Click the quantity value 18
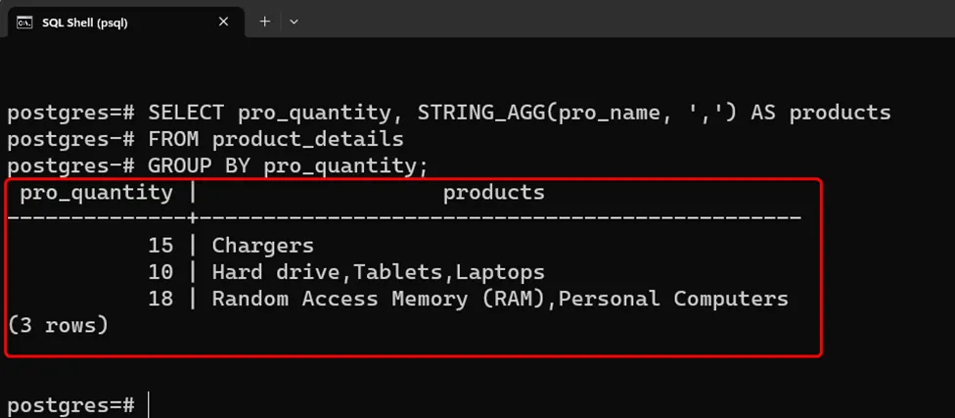The height and width of the screenshot is (418, 955). [160, 299]
